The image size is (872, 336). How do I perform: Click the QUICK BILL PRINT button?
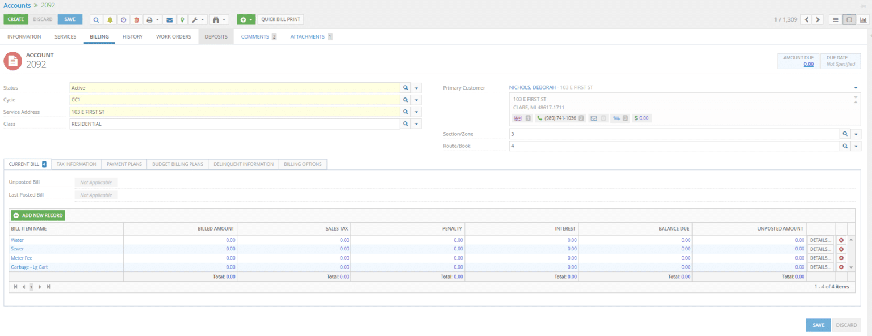point(280,19)
